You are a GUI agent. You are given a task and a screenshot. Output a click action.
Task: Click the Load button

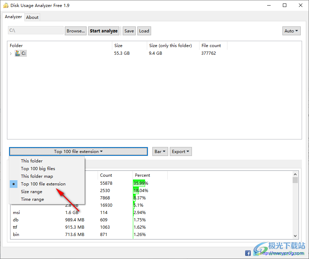(144, 31)
